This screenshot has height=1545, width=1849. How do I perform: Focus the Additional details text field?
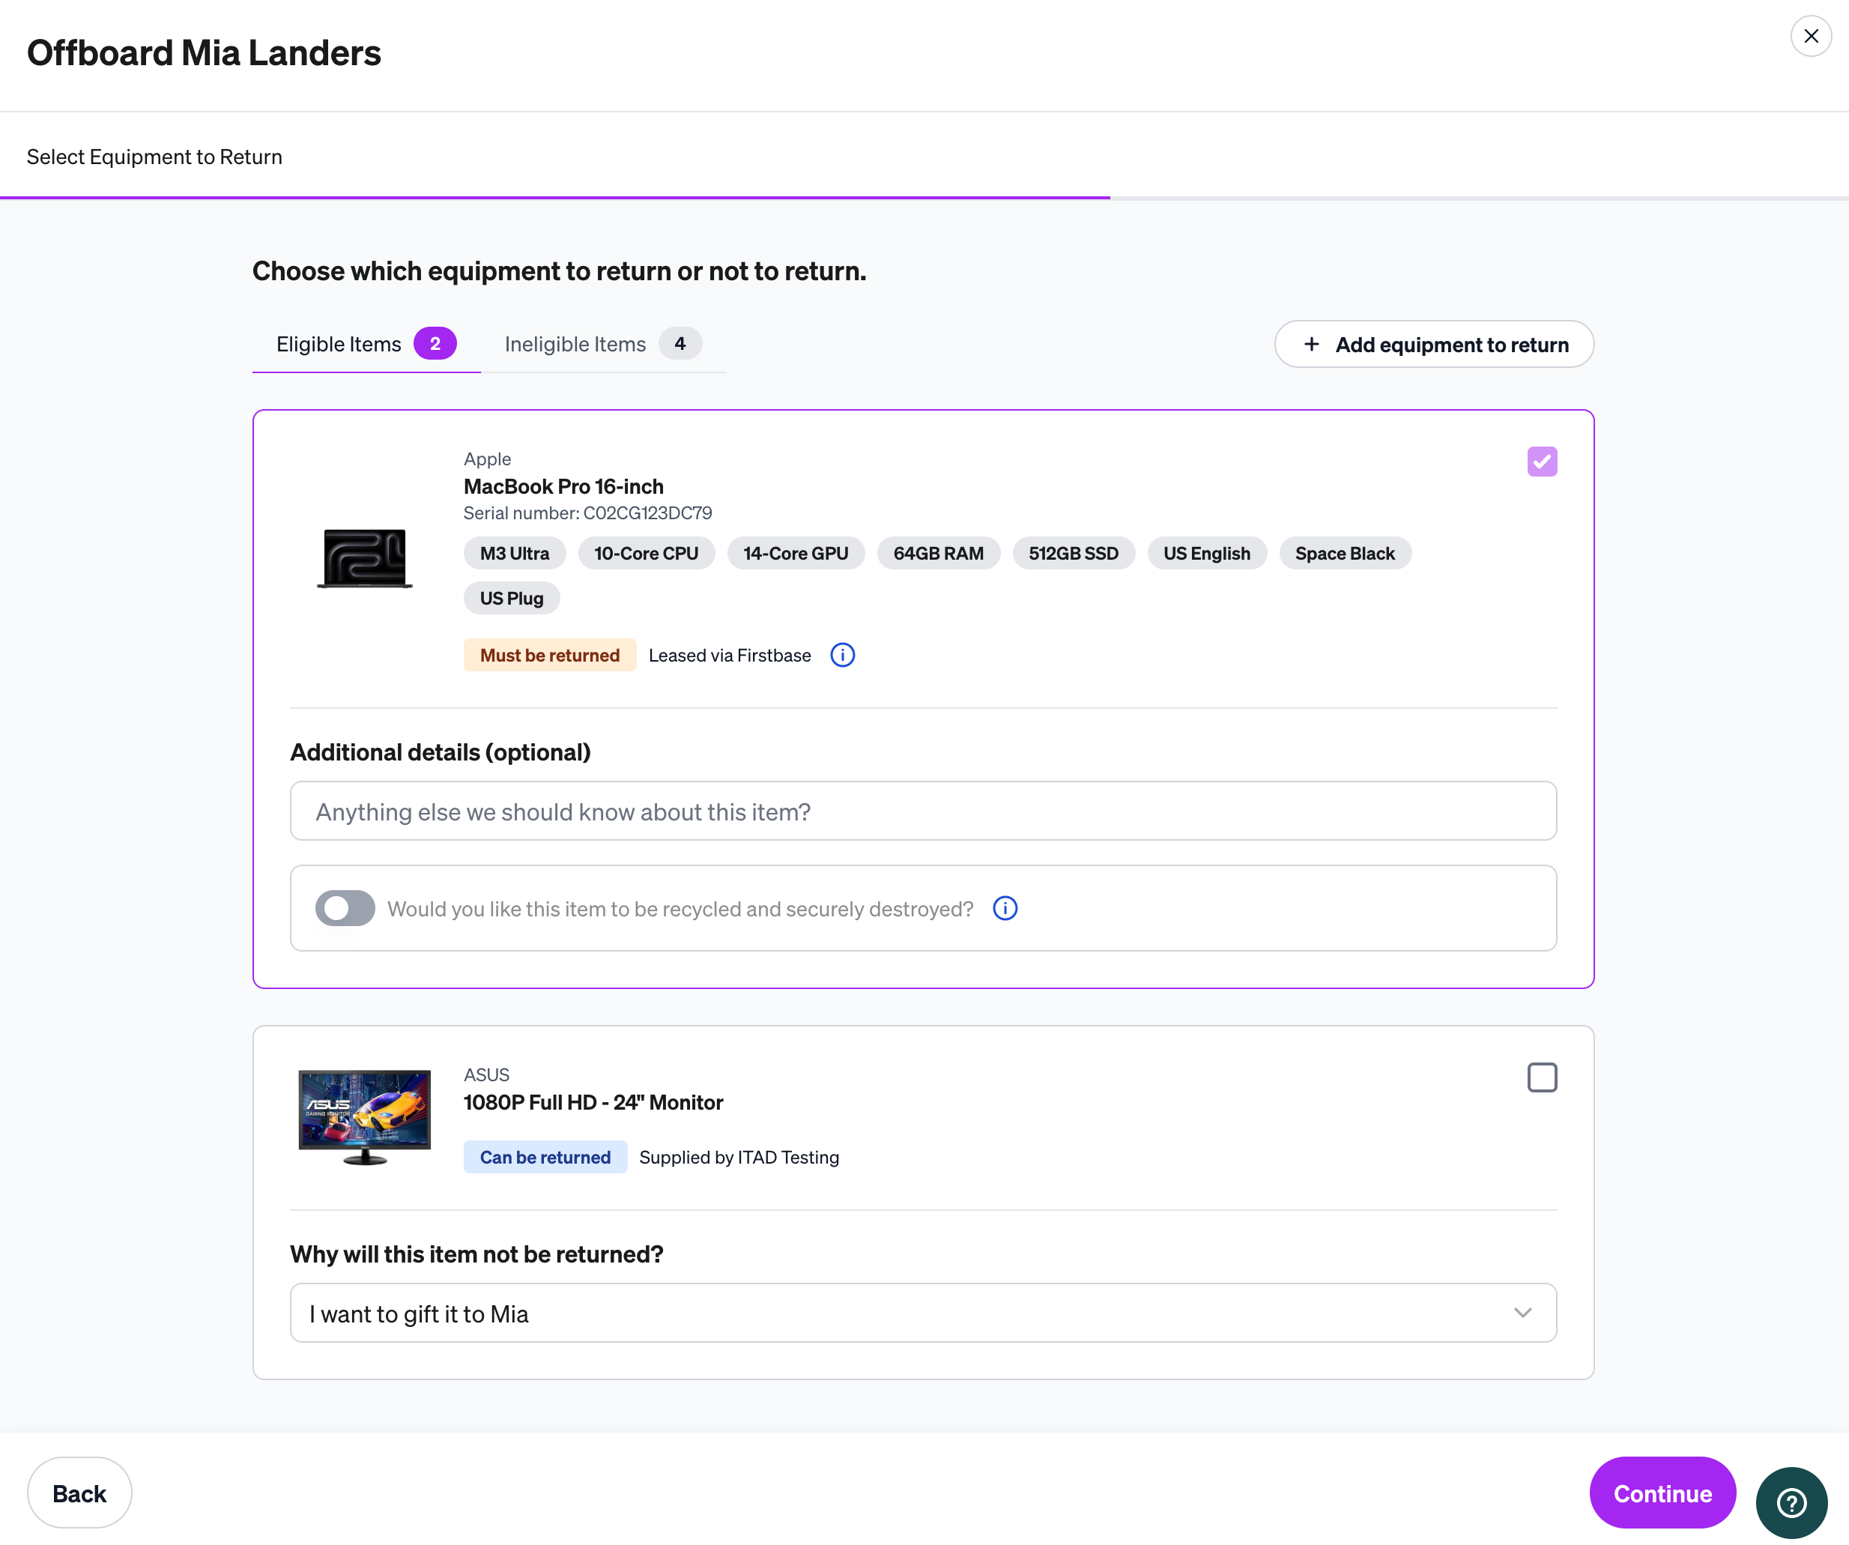click(923, 811)
